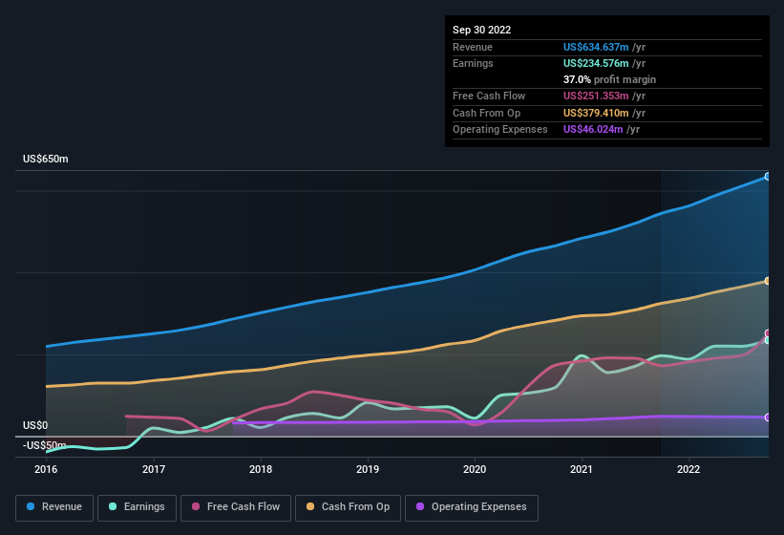Click the Free Cash Flow label in tooltip
Screen dimensions: 784x535
point(489,96)
